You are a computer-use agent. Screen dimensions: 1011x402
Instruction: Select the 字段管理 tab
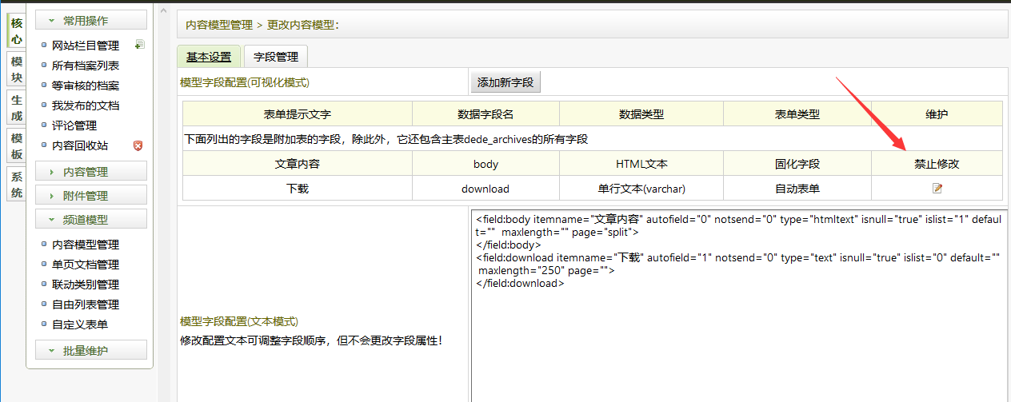[x=275, y=57]
